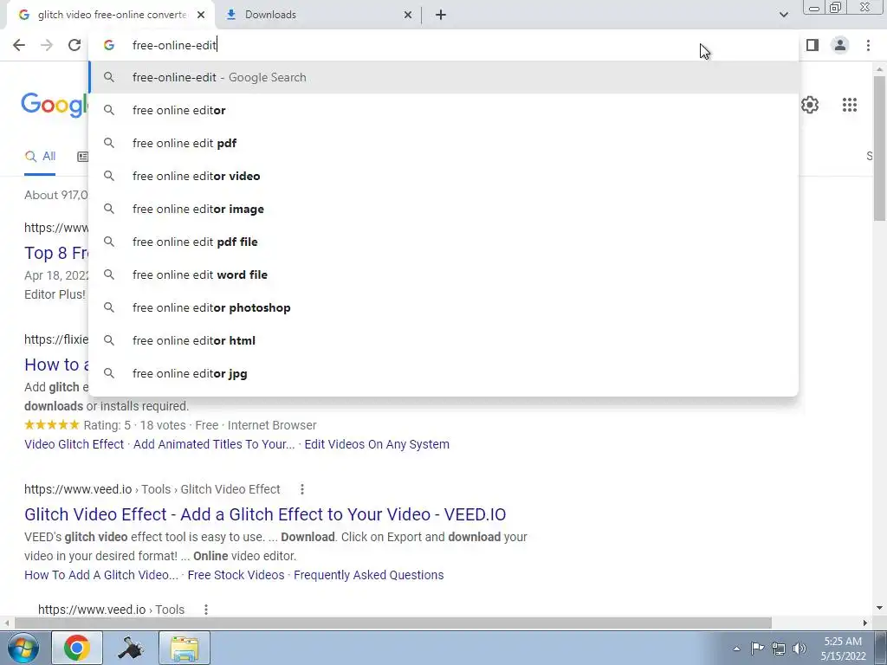Open the file explorer taskbar icon
The width and height of the screenshot is (887, 665).
(185, 648)
